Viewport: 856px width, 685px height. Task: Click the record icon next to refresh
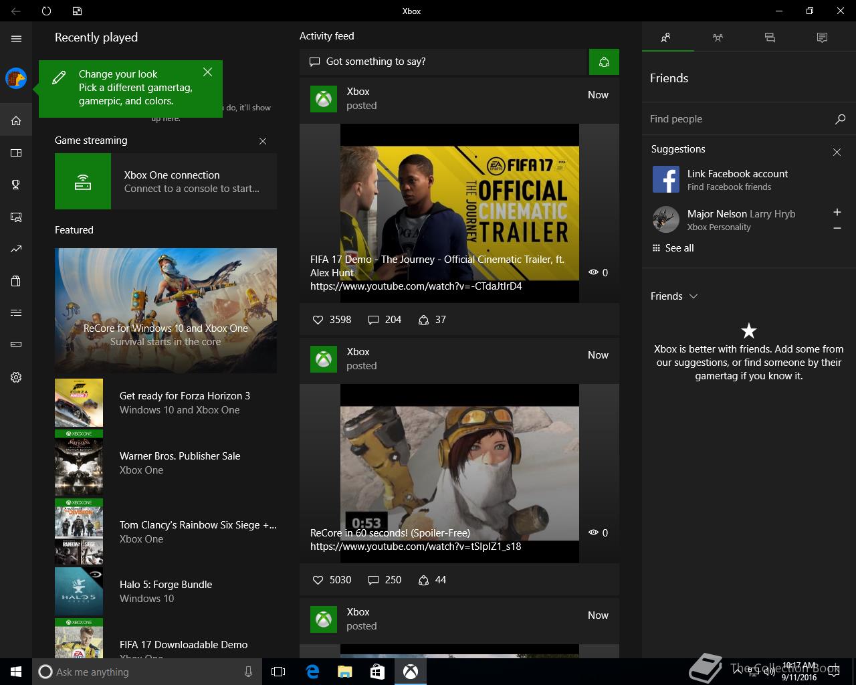point(78,11)
